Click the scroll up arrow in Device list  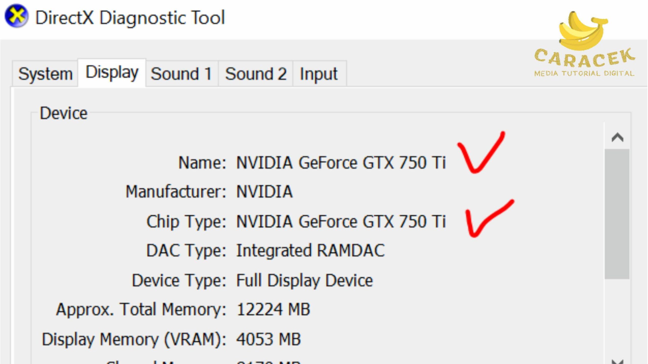click(x=617, y=137)
